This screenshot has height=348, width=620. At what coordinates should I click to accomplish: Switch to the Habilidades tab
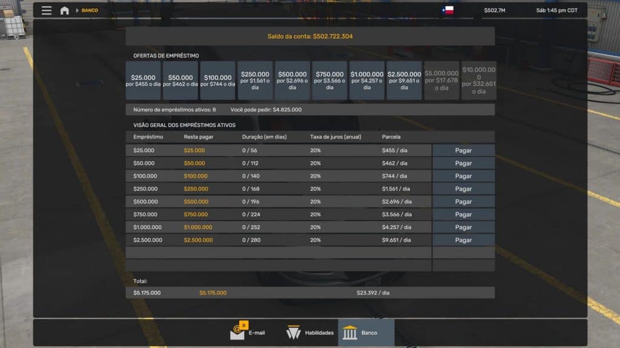311,332
